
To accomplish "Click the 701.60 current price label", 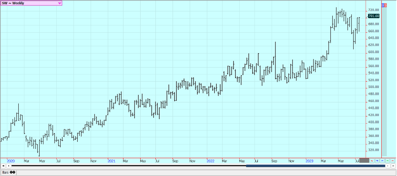I will click(373, 16).
